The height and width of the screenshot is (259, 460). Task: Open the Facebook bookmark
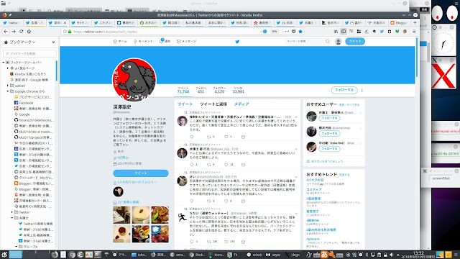[24, 103]
